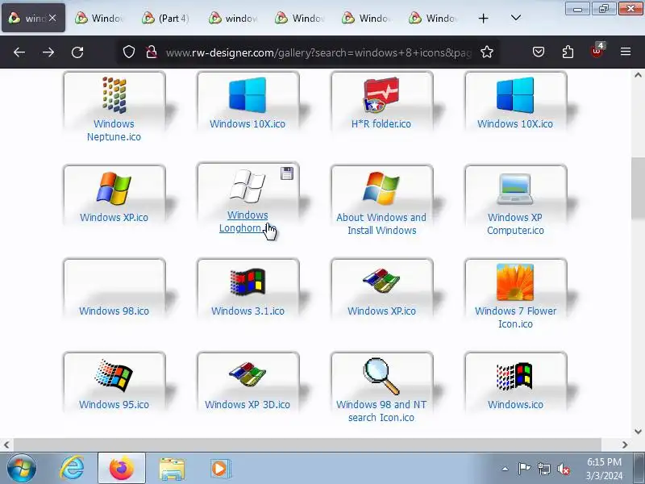Open the 'Windows 7 Flower Icon.ico' link

point(515,317)
